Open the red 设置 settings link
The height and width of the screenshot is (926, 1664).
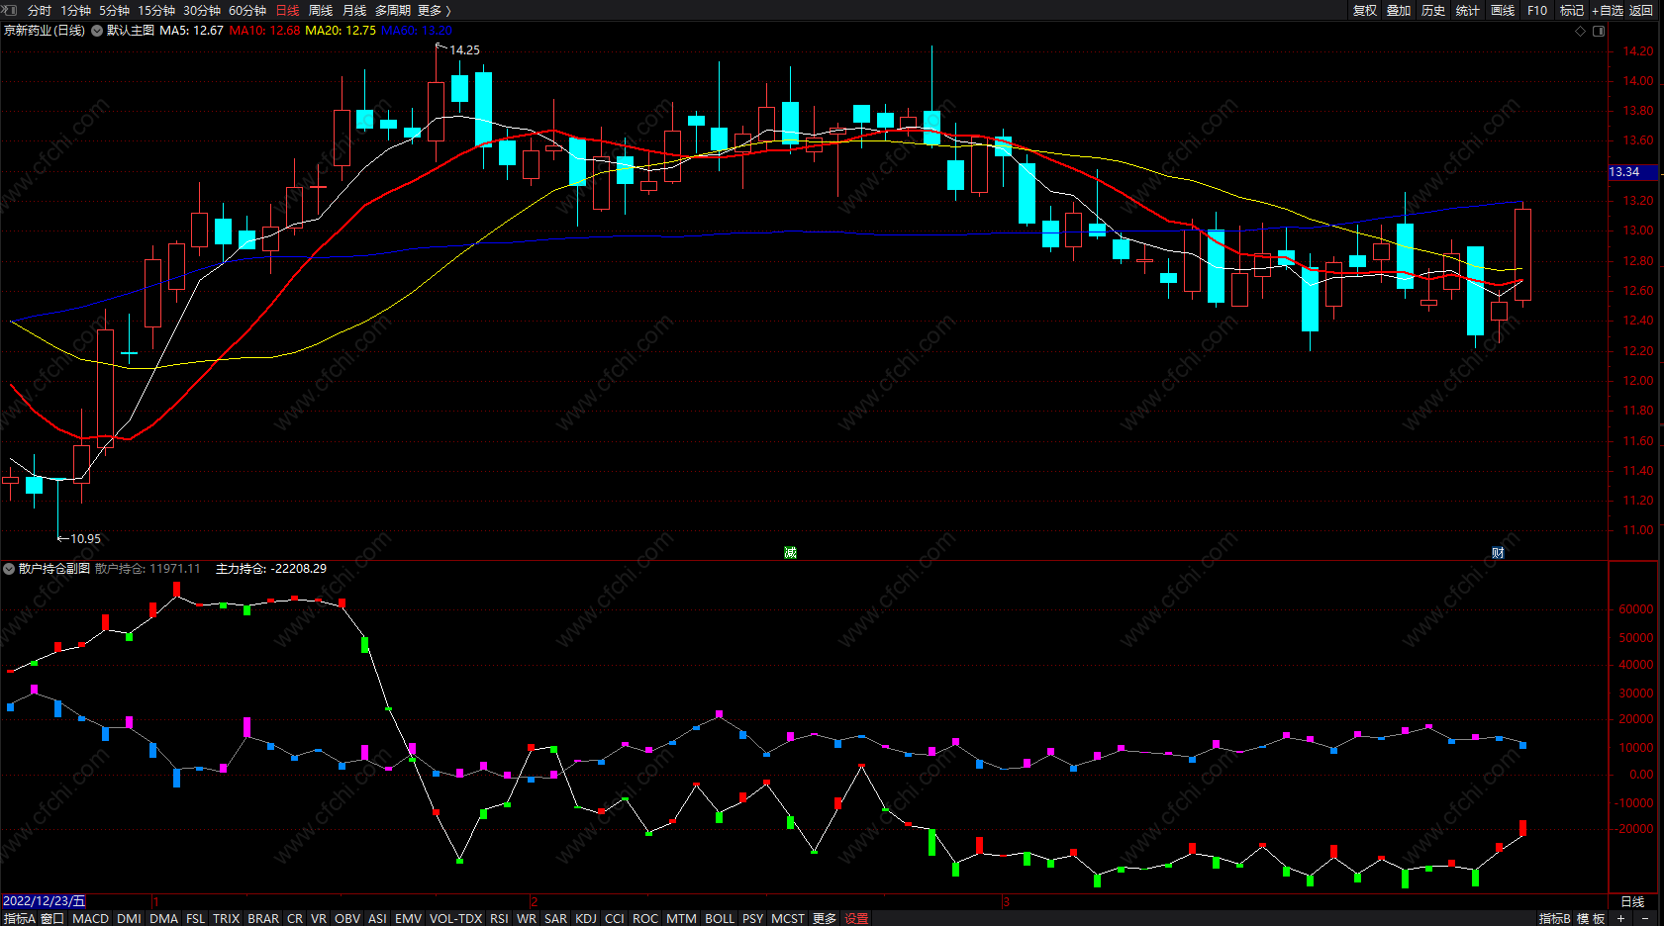click(x=857, y=919)
